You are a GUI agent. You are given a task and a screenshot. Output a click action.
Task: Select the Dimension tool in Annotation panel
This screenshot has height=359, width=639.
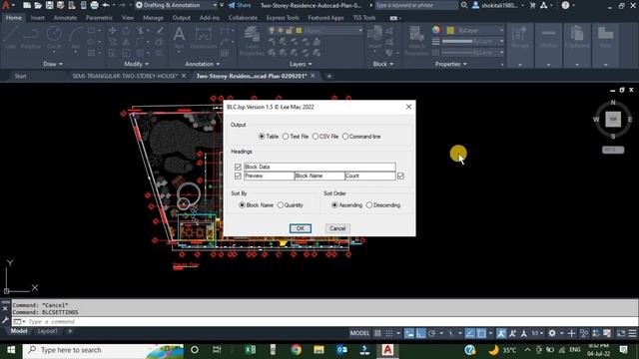203,38
